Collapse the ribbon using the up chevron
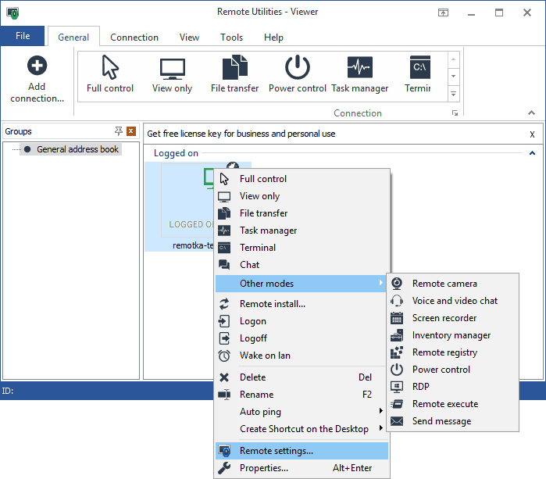 click(x=531, y=113)
